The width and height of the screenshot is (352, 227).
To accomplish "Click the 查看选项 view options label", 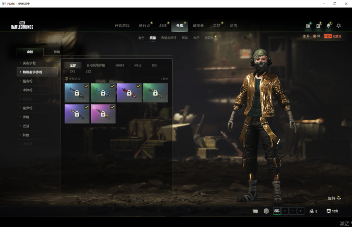I will (75, 79).
